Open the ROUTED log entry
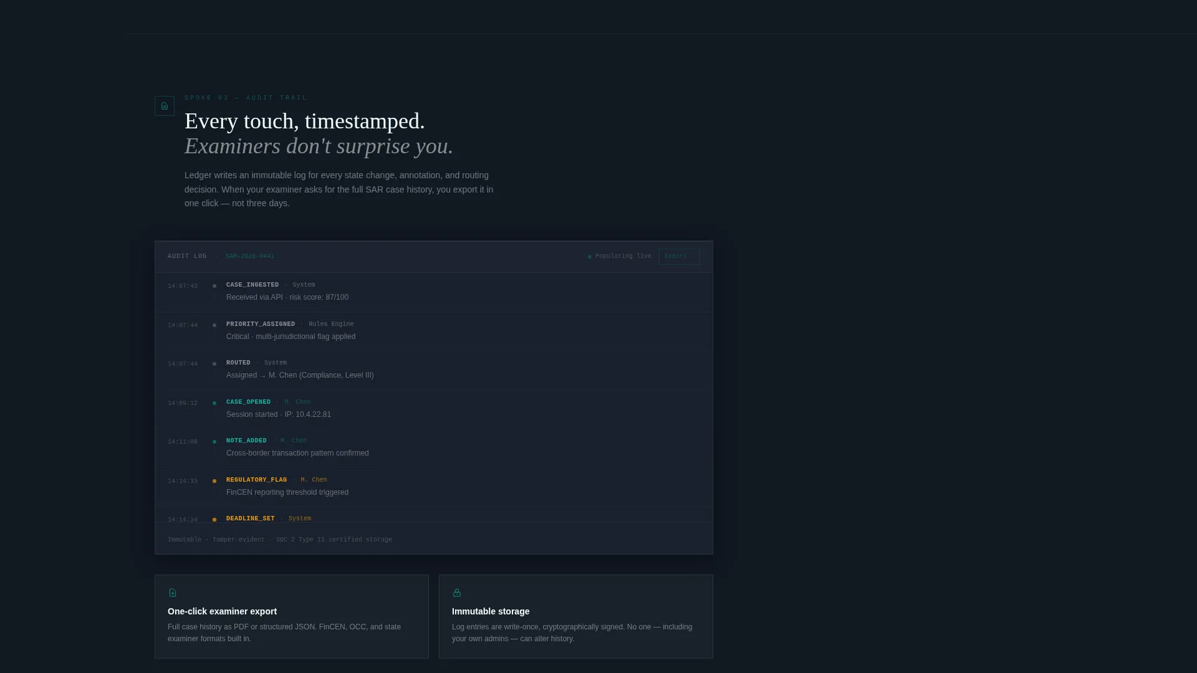The width and height of the screenshot is (1197, 673). pos(434,370)
